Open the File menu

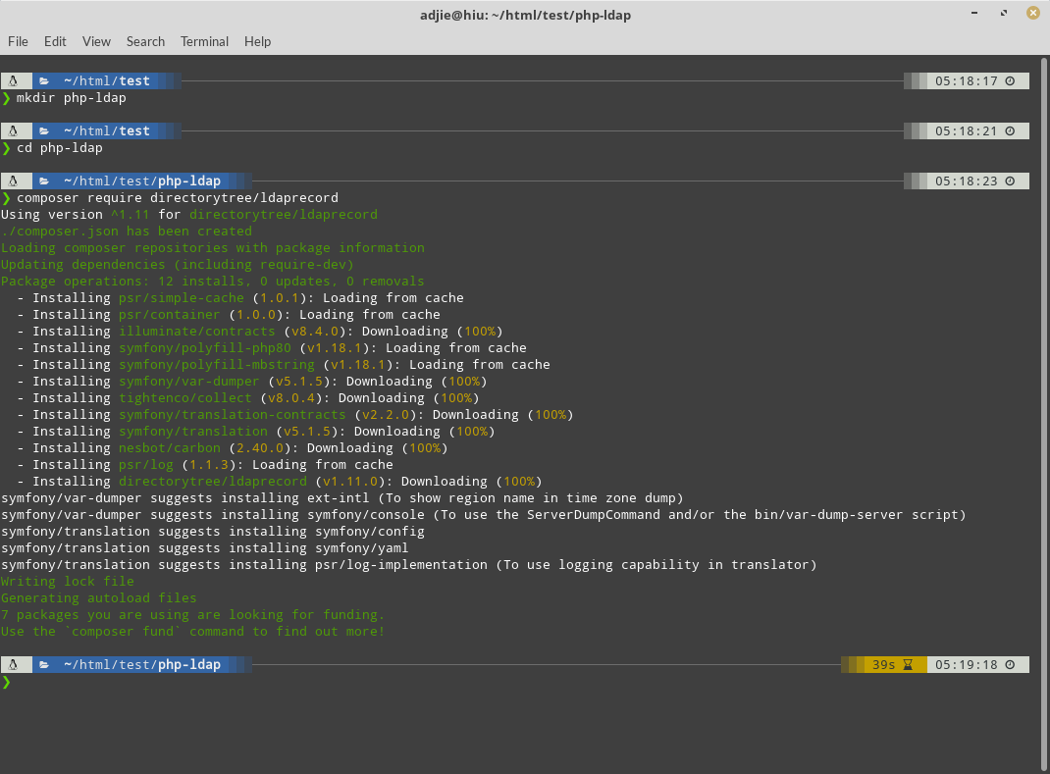click(18, 41)
